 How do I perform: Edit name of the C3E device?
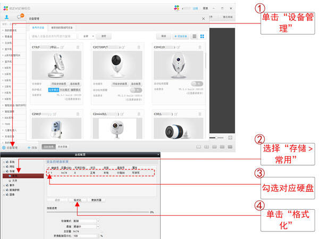[x=176, y=114]
